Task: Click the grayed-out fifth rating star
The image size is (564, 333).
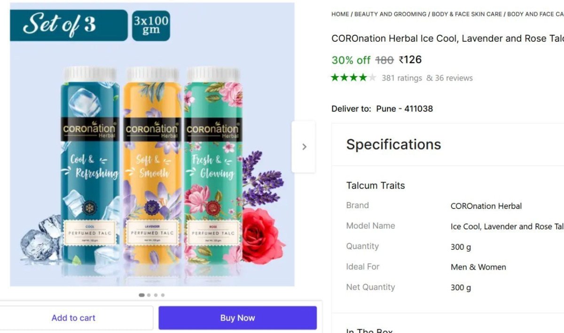Action: point(372,77)
